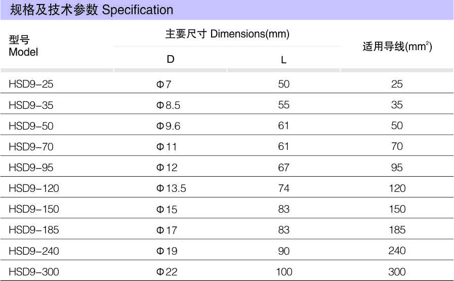
Task: Select the Φ13.5 diameter value
Action: [x=171, y=188]
